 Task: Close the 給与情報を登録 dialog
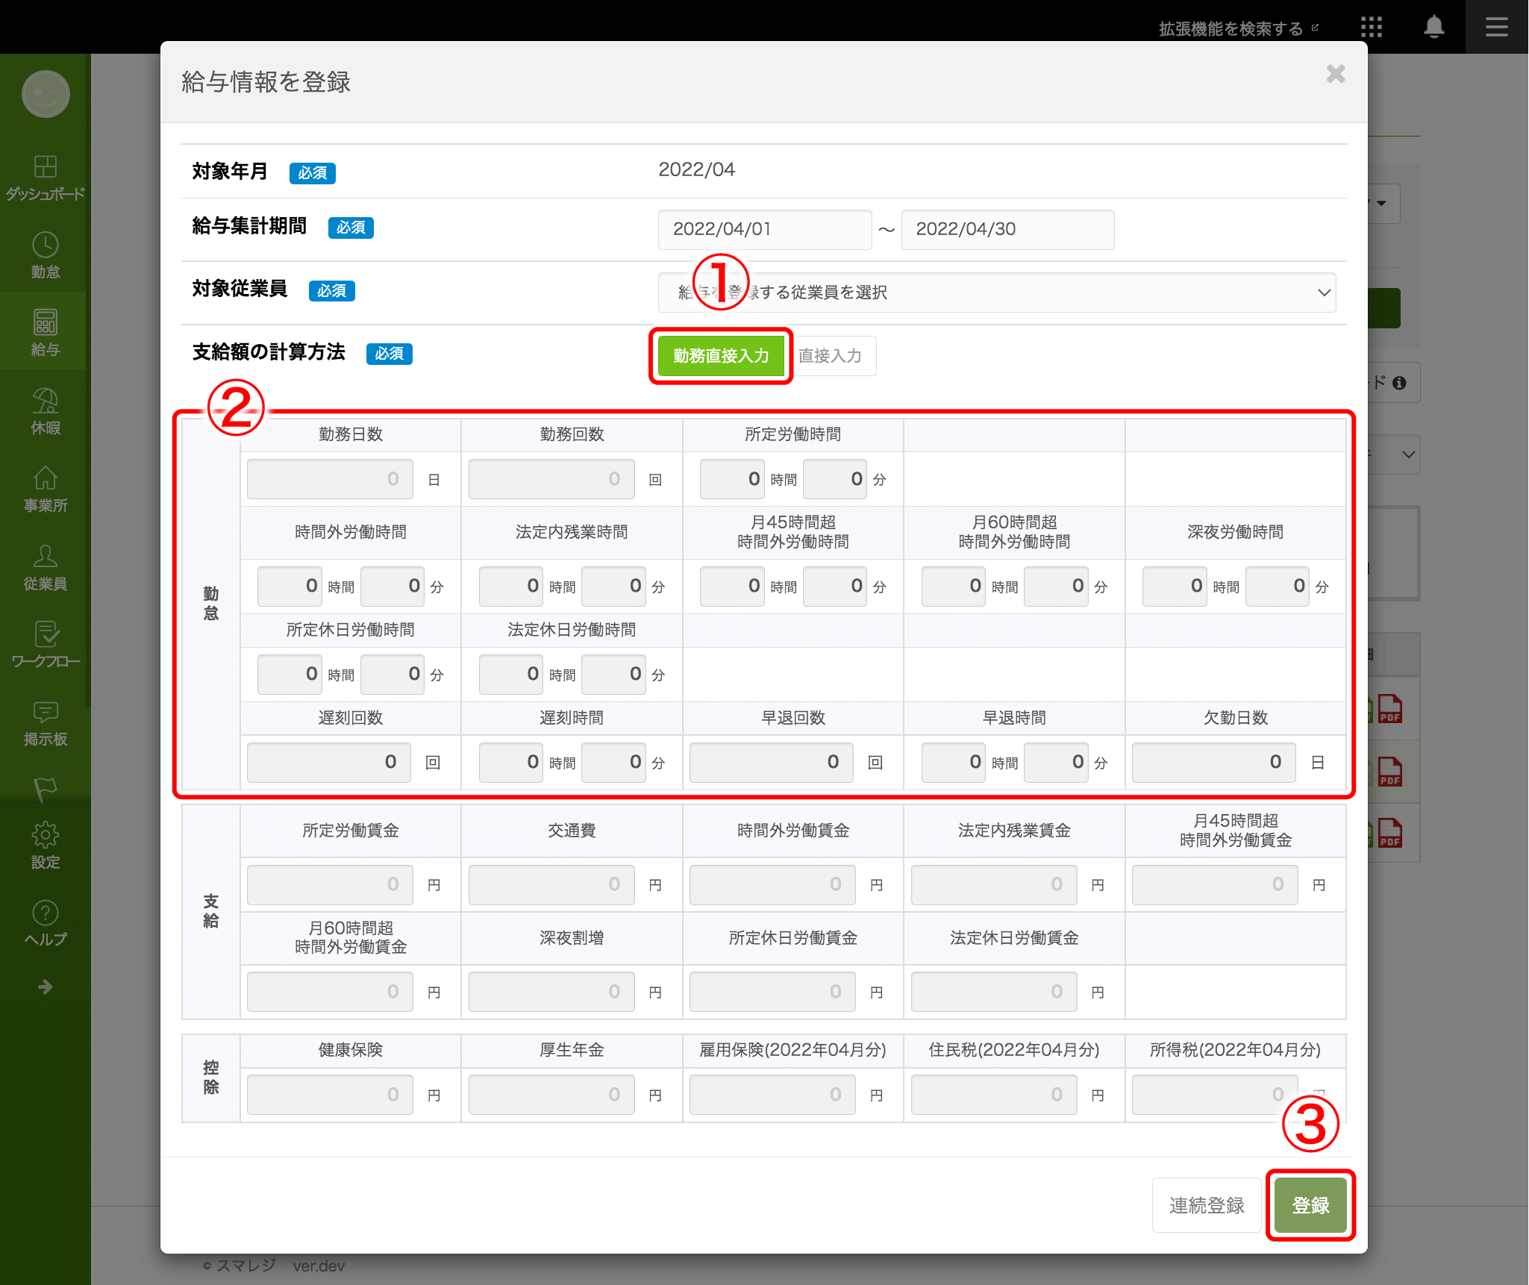[1336, 74]
